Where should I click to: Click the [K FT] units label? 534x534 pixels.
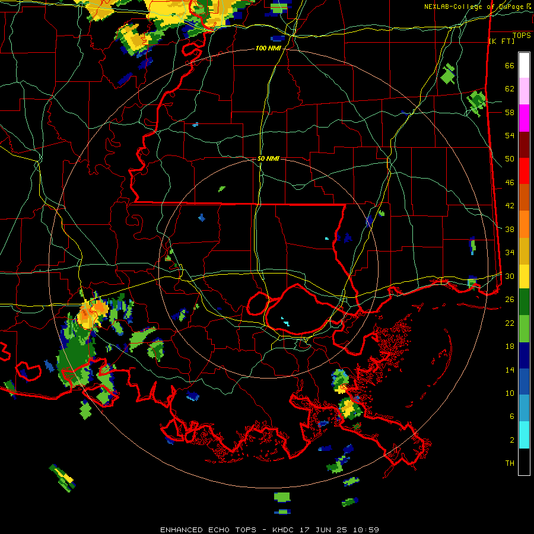click(501, 41)
